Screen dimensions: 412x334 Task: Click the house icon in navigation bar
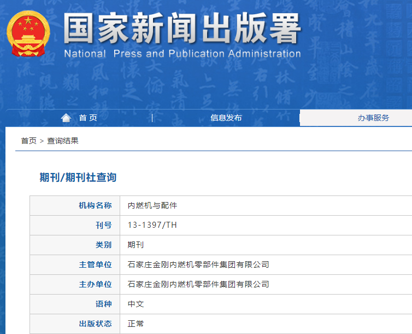click(66, 118)
